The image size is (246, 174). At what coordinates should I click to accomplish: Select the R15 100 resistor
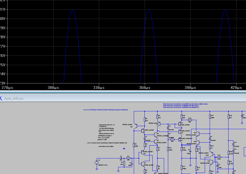click(x=182, y=117)
